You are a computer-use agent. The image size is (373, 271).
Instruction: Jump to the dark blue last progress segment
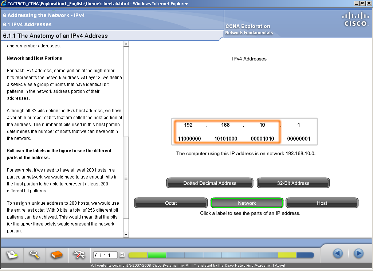point(305,255)
